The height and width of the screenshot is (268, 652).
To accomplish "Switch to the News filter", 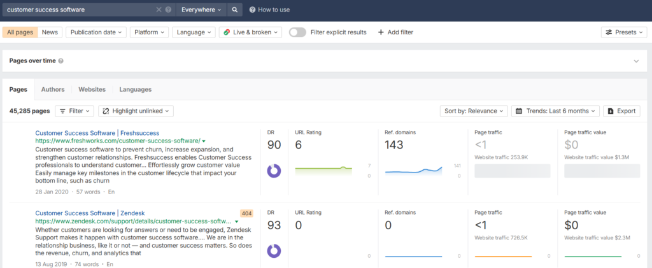I will pos(50,32).
